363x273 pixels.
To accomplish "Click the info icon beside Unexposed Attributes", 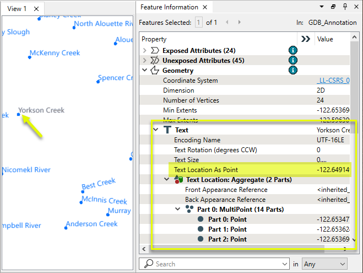I will tap(293, 60).
